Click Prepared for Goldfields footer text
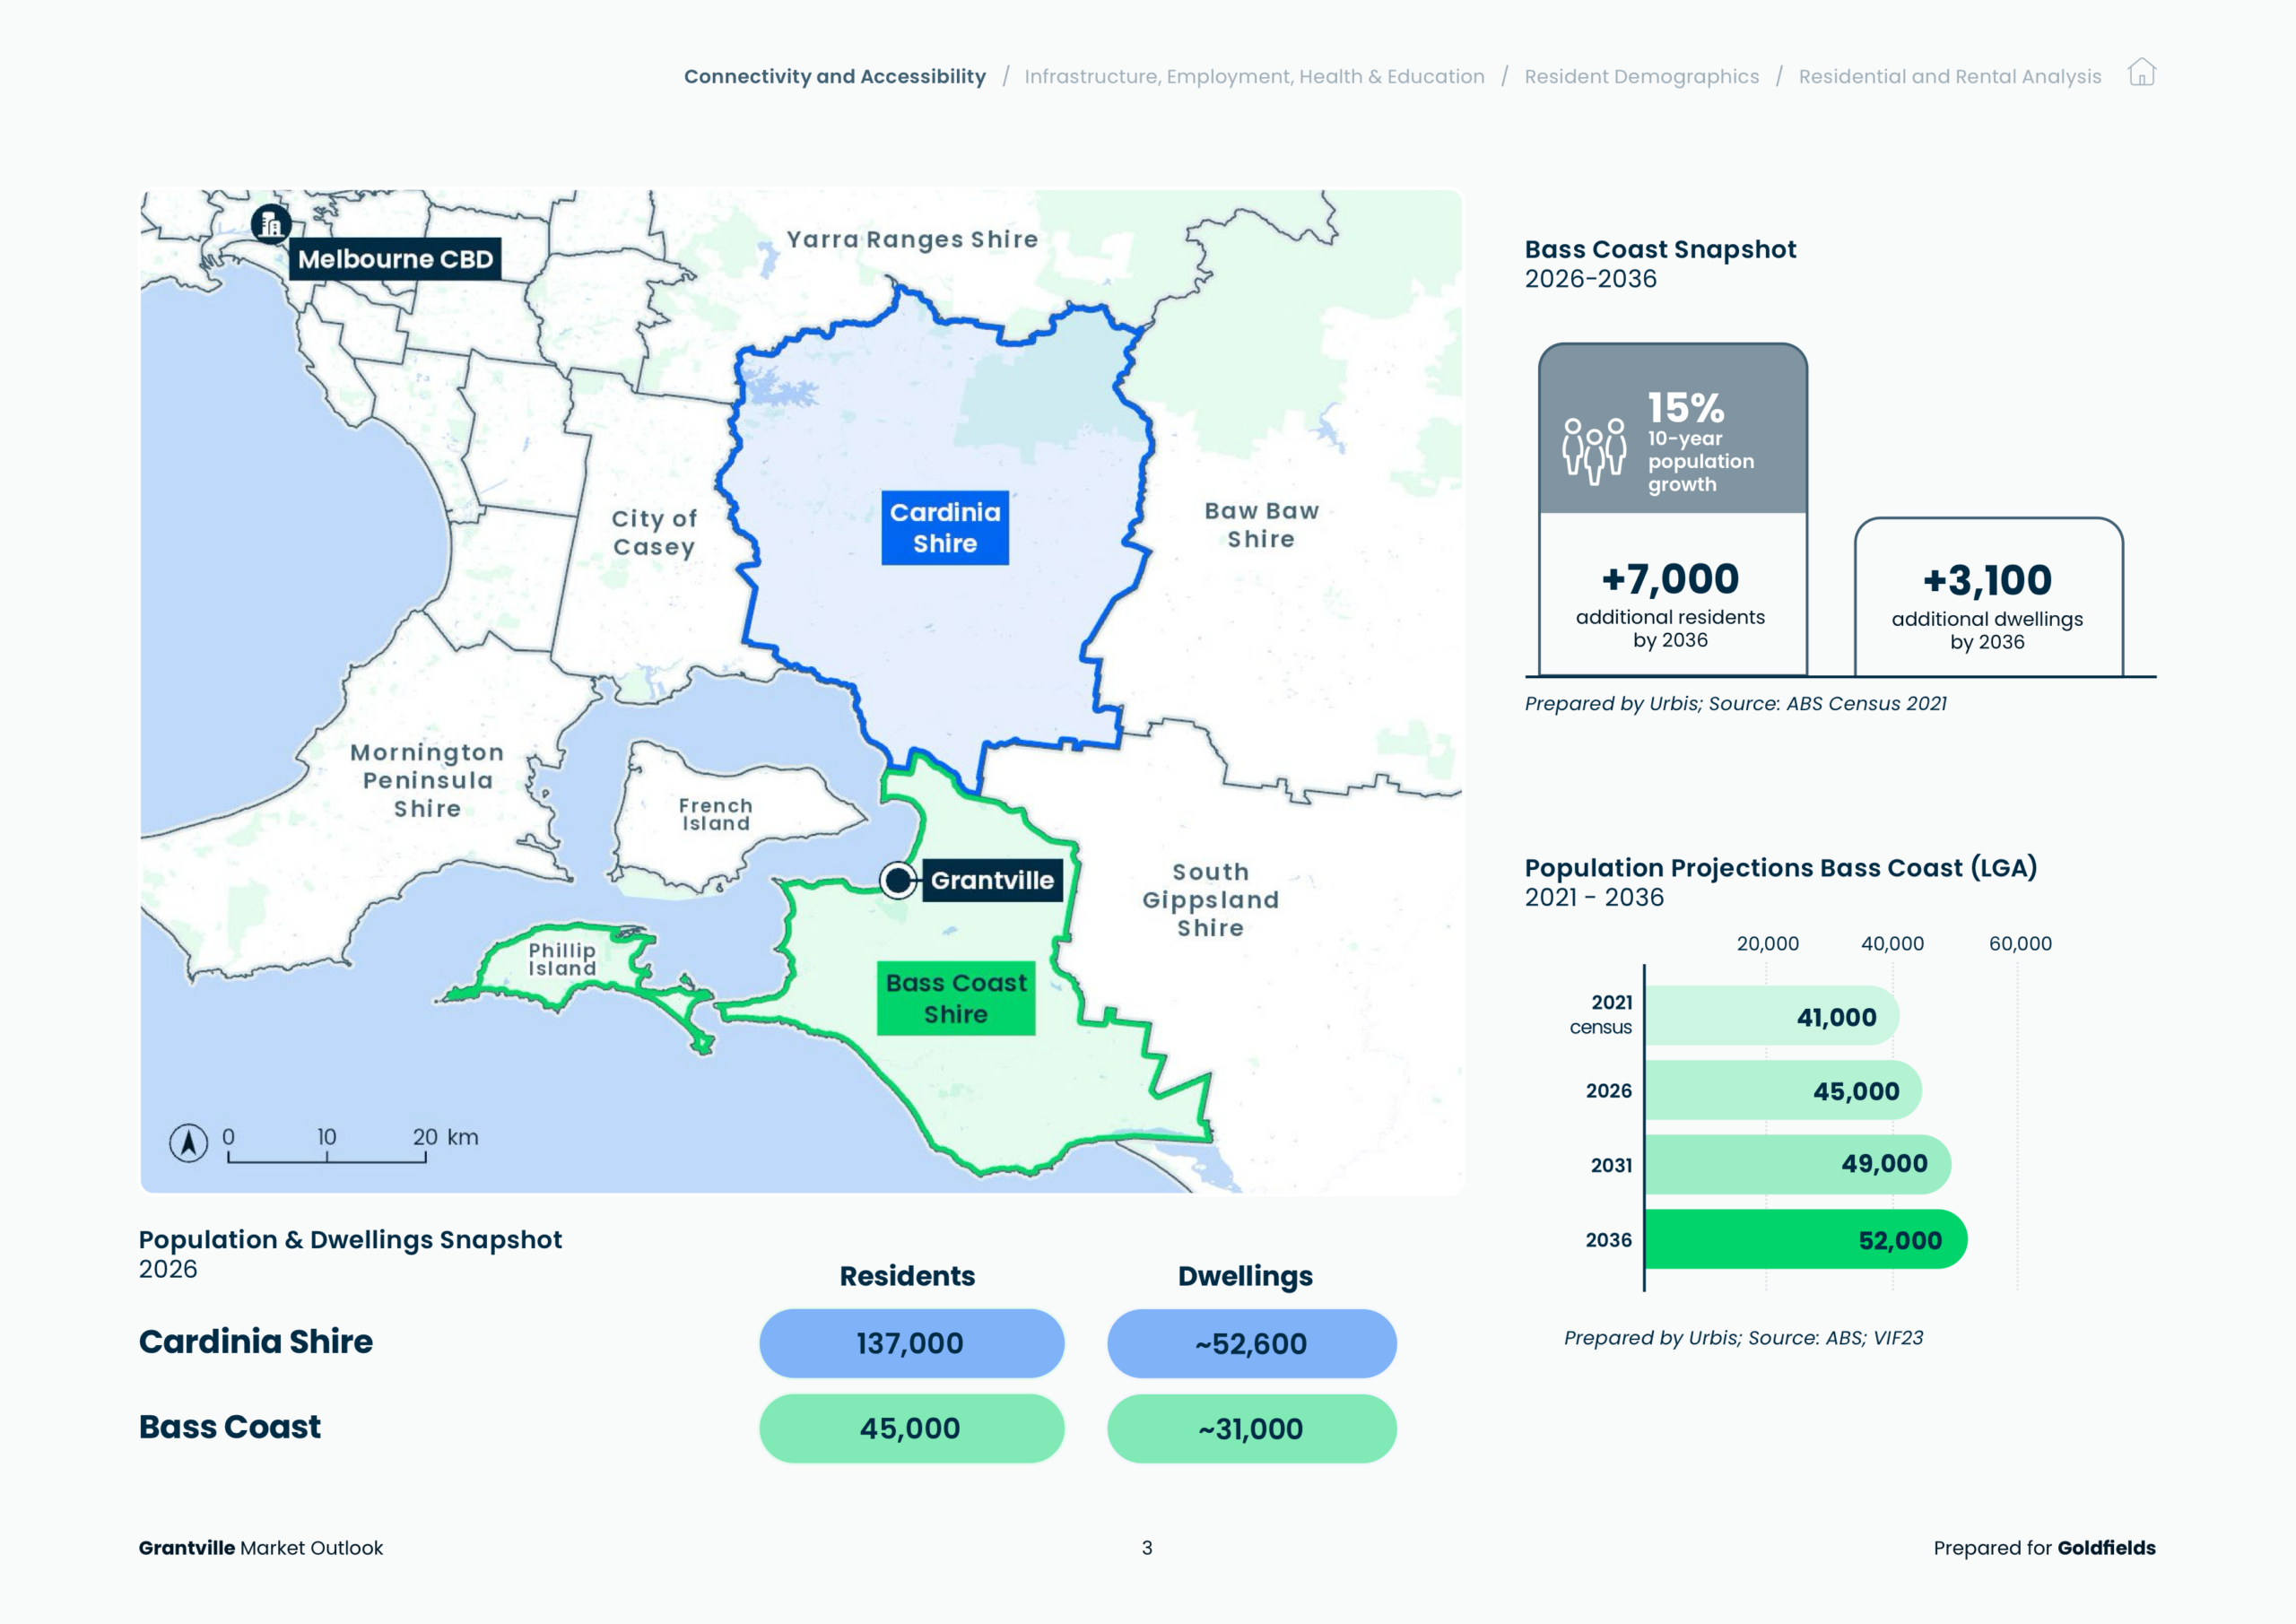The width and height of the screenshot is (2296, 1624). pyautogui.click(x=2044, y=1547)
